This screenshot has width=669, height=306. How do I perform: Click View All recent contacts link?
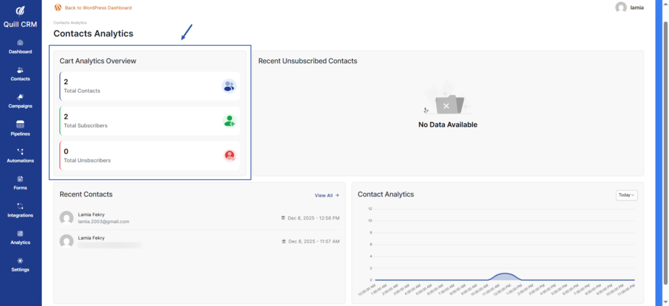click(x=327, y=195)
